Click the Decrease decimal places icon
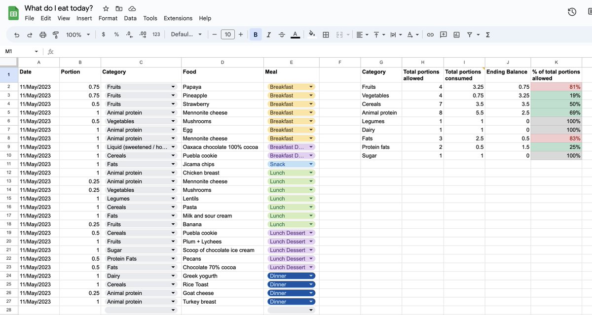Image resolution: width=592 pixels, height=315 pixels. tap(129, 35)
